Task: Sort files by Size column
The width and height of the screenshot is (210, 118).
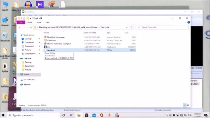Action: click(x=127, y=33)
